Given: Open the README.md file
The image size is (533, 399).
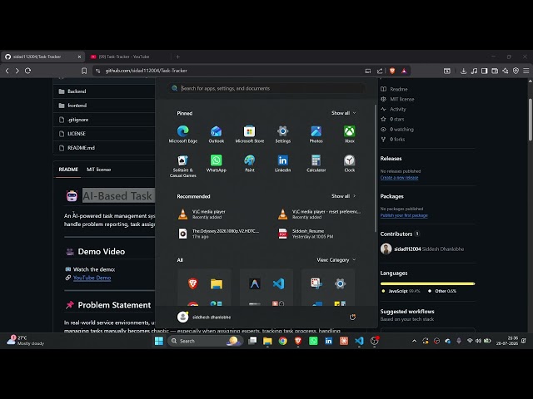Looking at the screenshot, I should [81, 148].
